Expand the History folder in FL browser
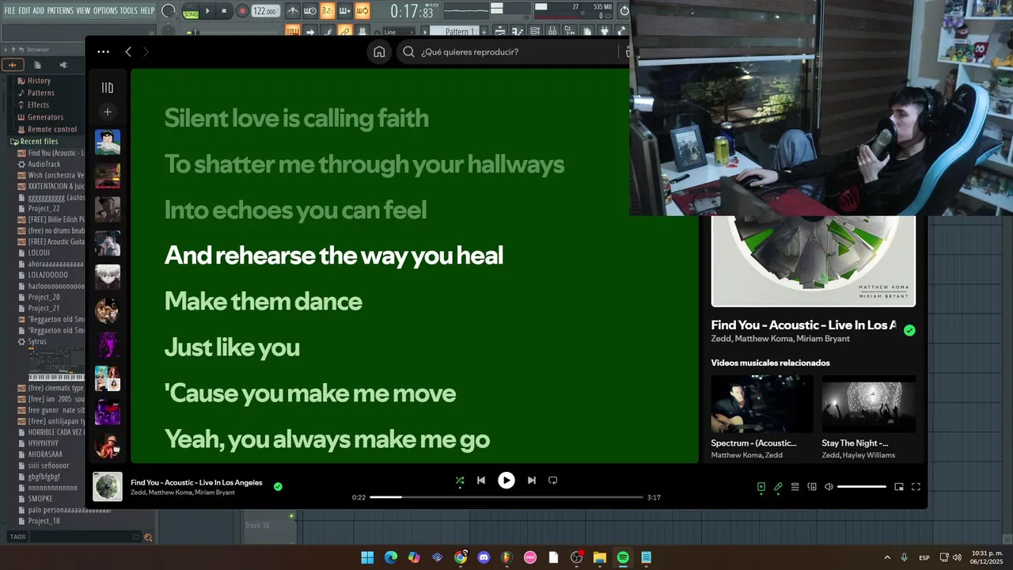 tap(39, 81)
